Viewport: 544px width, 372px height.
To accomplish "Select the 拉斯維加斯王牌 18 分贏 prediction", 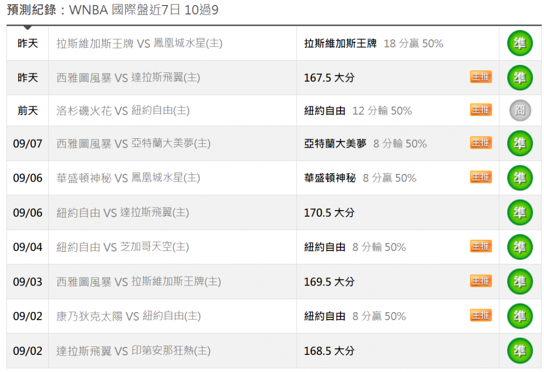I will [x=374, y=43].
